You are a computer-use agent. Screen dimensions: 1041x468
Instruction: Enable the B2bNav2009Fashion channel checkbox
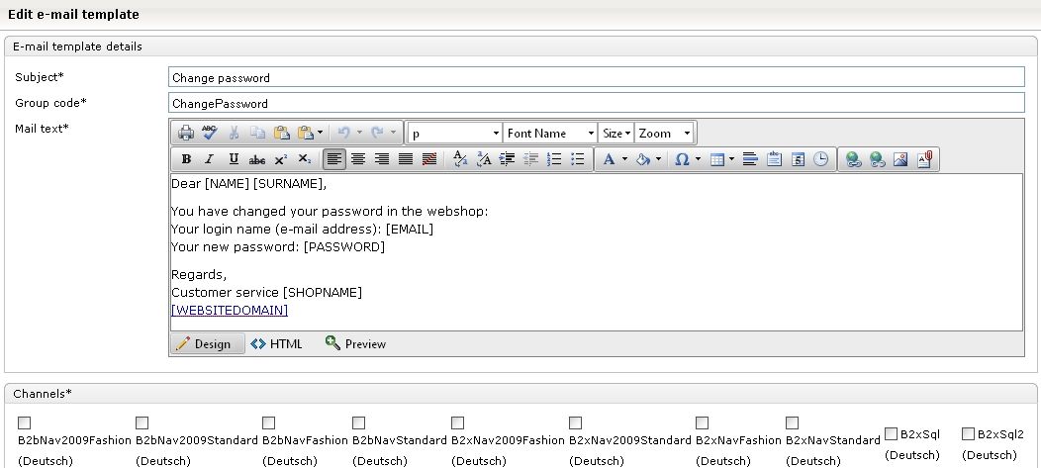24,422
